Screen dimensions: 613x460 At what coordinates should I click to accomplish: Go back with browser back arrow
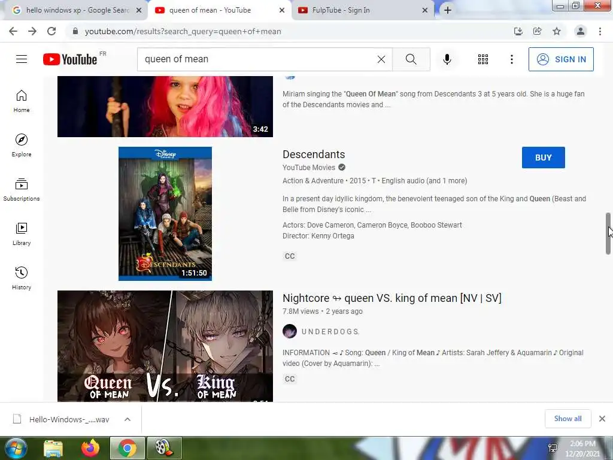click(13, 31)
